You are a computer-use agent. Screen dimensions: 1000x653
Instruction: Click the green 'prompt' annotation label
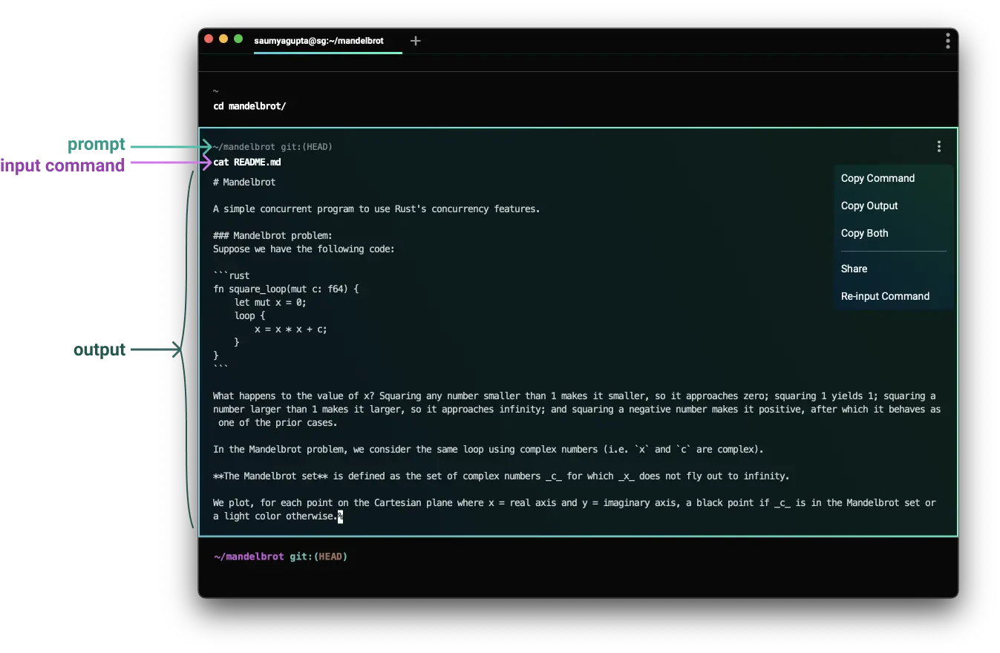[97, 145]
